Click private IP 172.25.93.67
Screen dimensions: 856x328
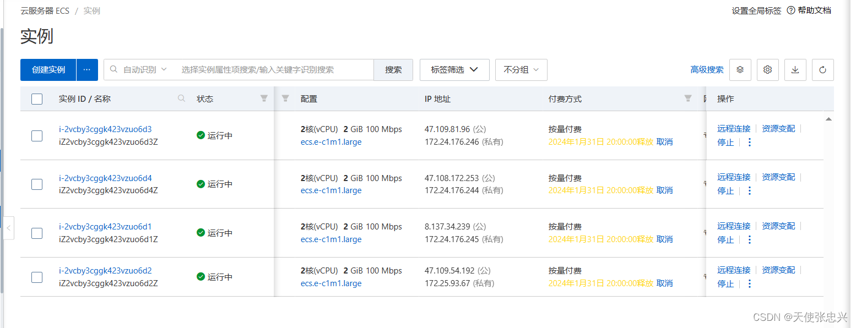coord(447,283)
